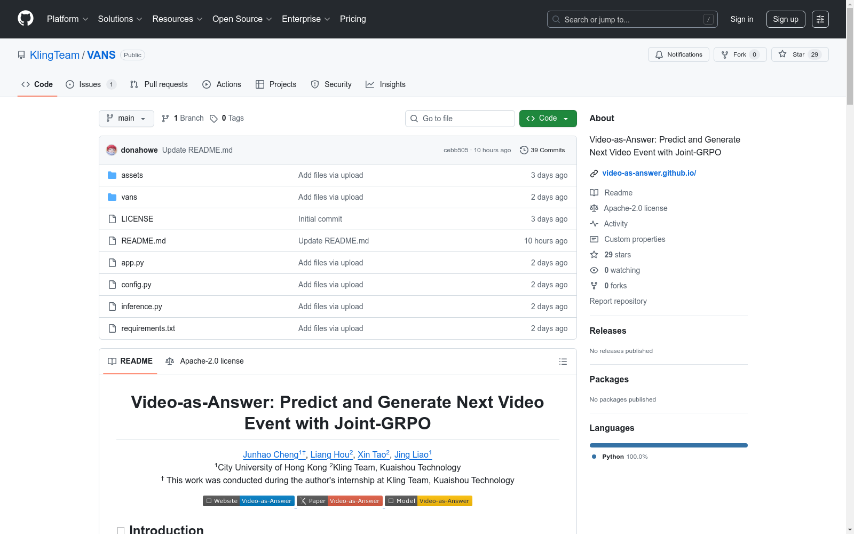Expand the Enterprise menu
Screen dimensions: 854x534
pyautogui.click(x=306, y=19)
